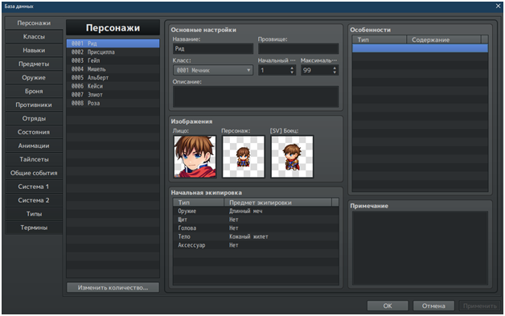This screenshot has width=505, height=316.
Task: Open the Броня tab
Action: [x=34, y=91]
